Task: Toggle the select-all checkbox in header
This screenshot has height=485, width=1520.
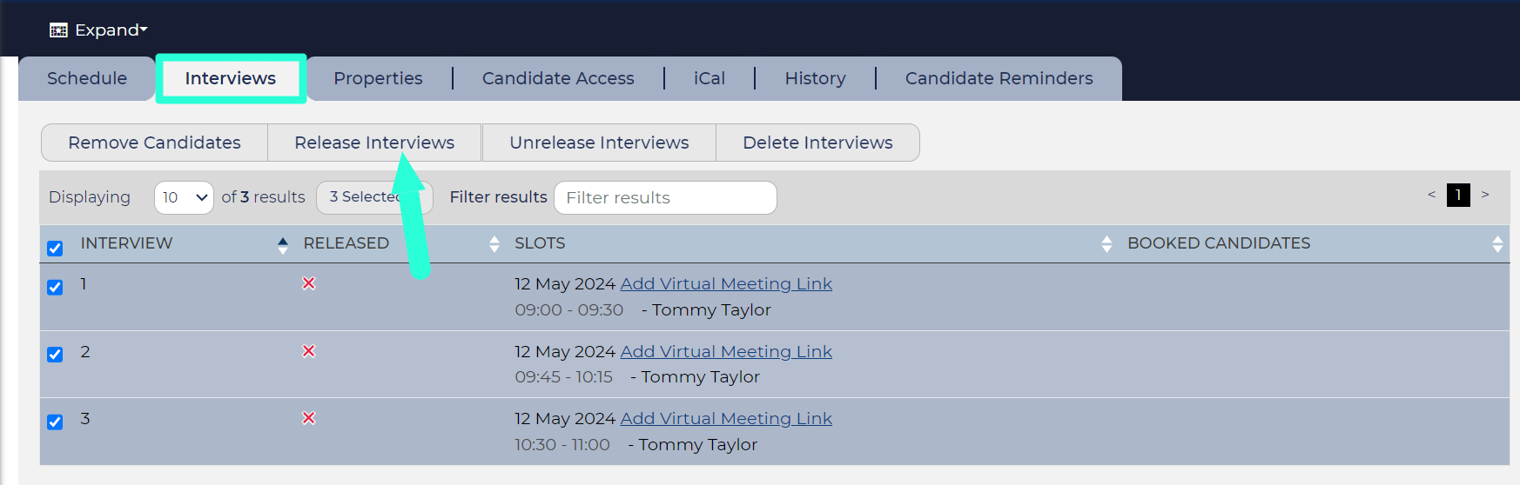Action: (55, 249)
